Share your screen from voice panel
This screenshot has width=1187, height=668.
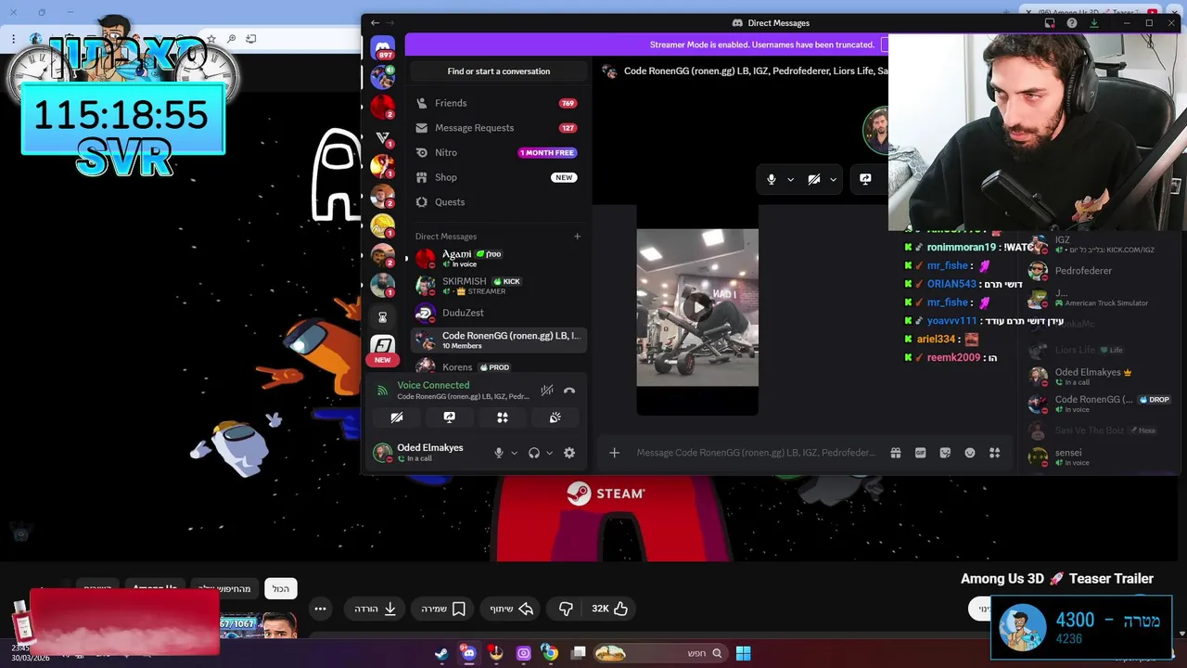coord(450,417)
